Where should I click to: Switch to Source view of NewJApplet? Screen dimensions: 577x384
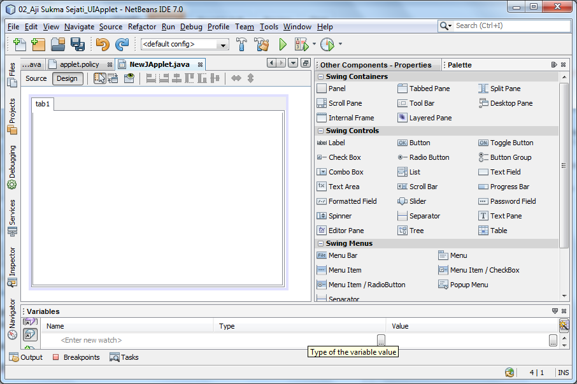36,78
